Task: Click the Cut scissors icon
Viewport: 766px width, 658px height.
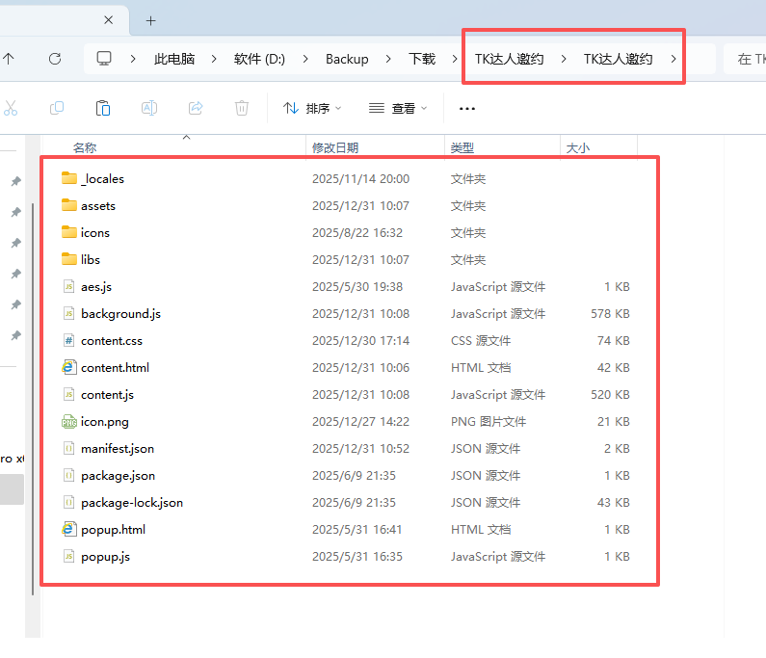Action: pos(11,108)
